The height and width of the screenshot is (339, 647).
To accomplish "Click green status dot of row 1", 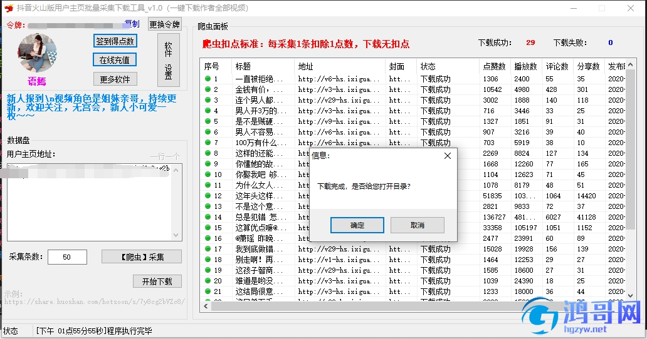I will (x=208, y=79).
